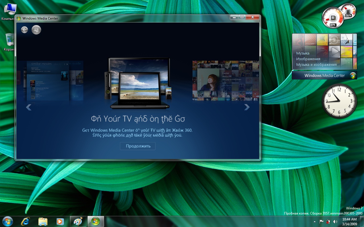This screenshot has width=364, height=227.
Task: Advance to next slide with right arrow
Action: click(x=247, y=107)
